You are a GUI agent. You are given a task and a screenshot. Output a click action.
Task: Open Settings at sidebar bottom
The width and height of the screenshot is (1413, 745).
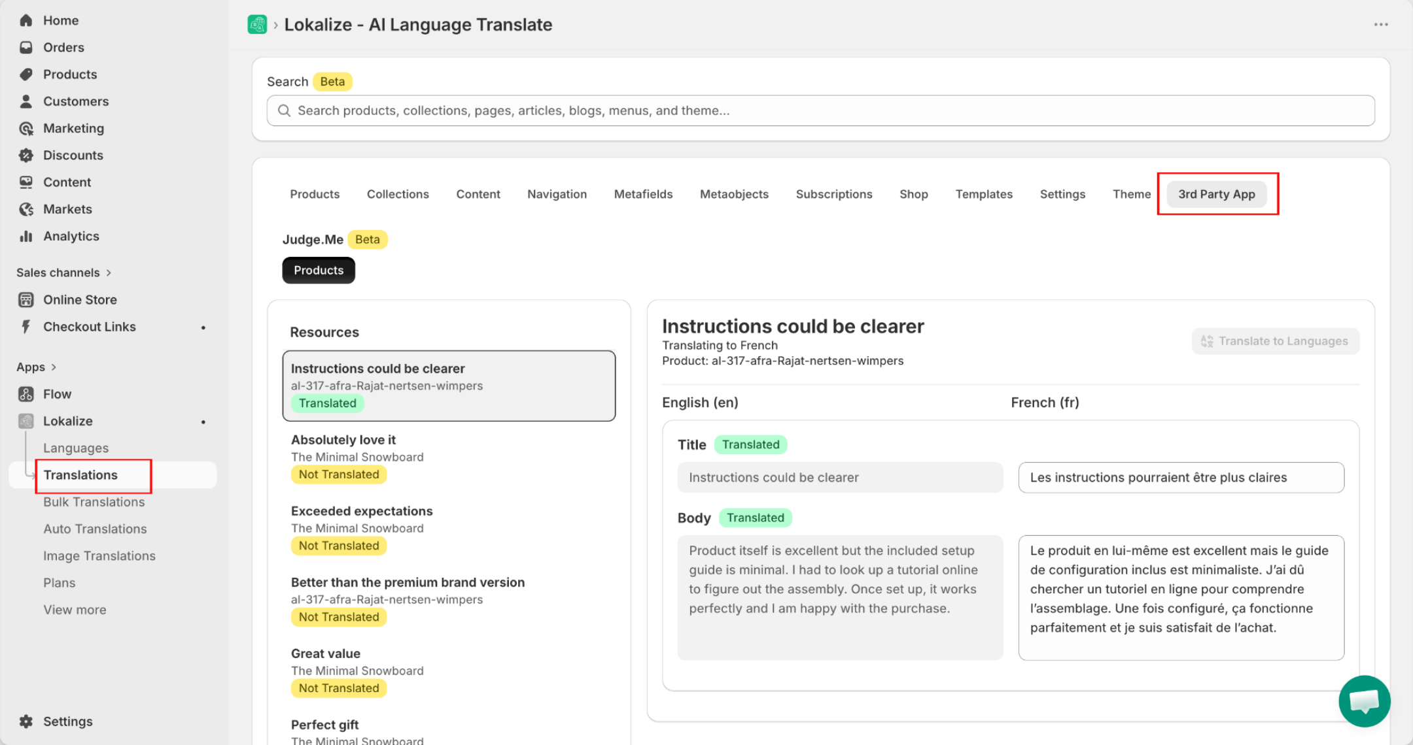point(68,721)
